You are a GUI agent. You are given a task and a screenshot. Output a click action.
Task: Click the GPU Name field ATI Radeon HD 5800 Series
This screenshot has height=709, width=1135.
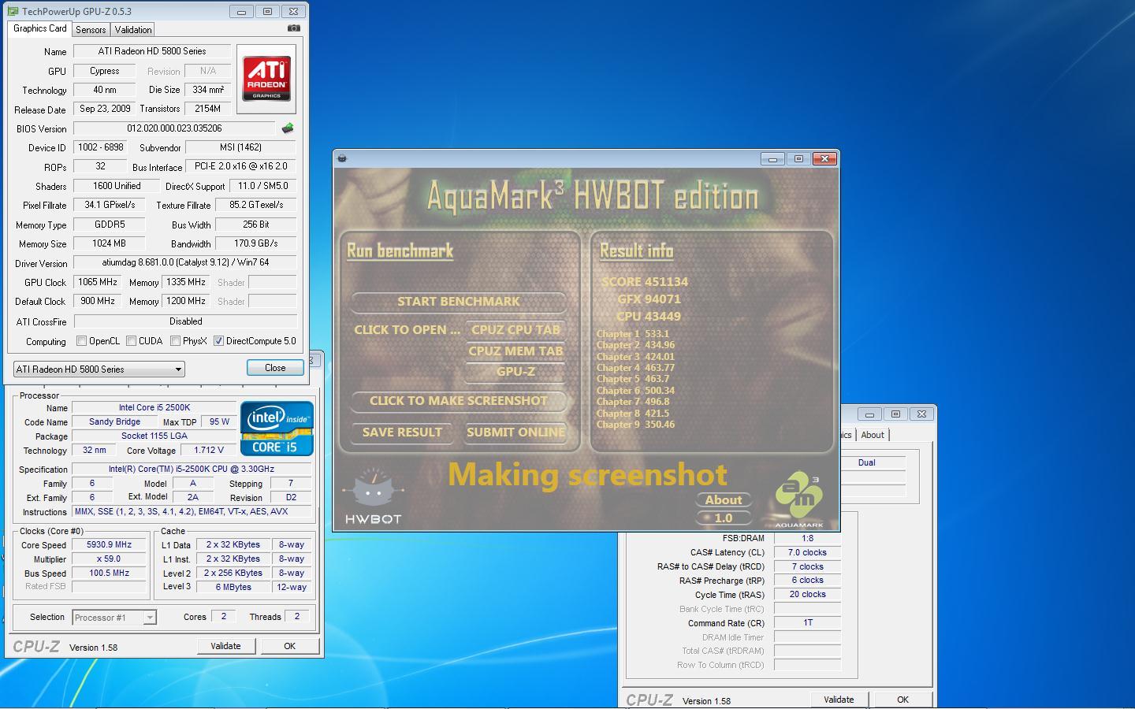[152, 51]
